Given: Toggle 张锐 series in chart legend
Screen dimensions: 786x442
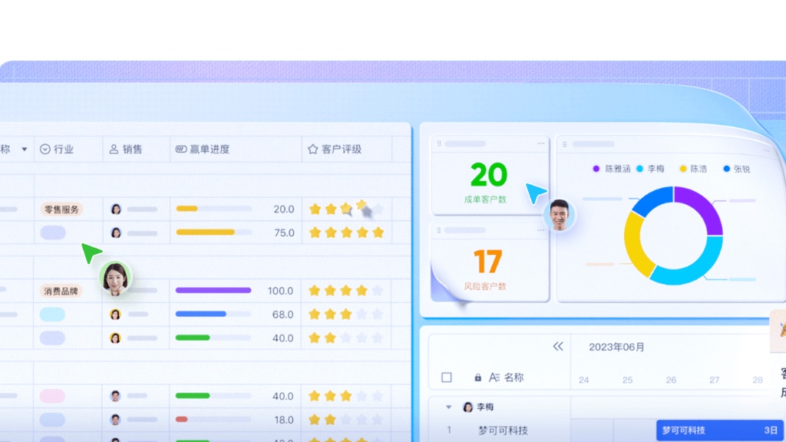Looking at the screenshot, I should pyautogui.click(x=736, y=169).
